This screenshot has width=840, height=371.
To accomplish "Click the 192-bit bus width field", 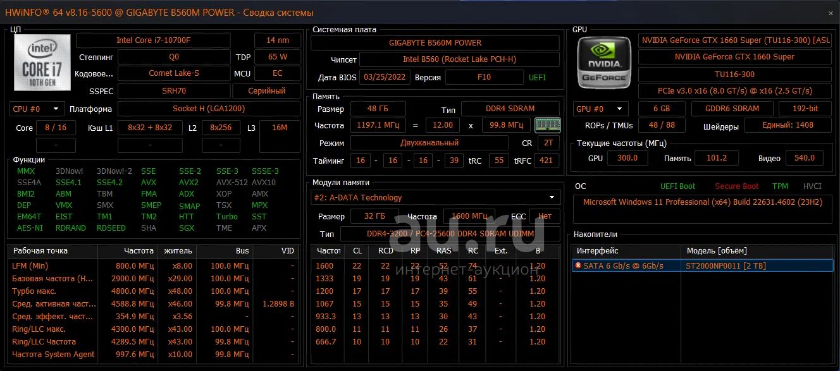I will click(805, 109).
